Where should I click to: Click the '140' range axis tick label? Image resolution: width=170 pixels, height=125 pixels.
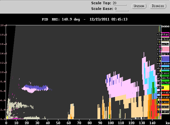152,123
